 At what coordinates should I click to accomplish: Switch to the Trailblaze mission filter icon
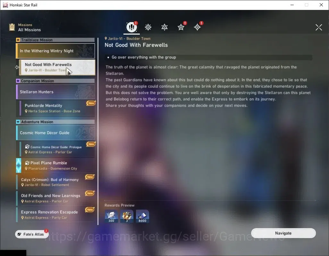point(148,27)
